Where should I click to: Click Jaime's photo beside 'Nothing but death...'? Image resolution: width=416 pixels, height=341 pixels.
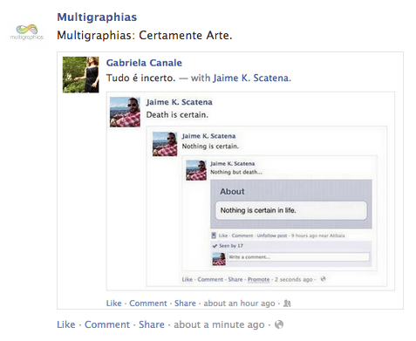(x=196, y=170)
